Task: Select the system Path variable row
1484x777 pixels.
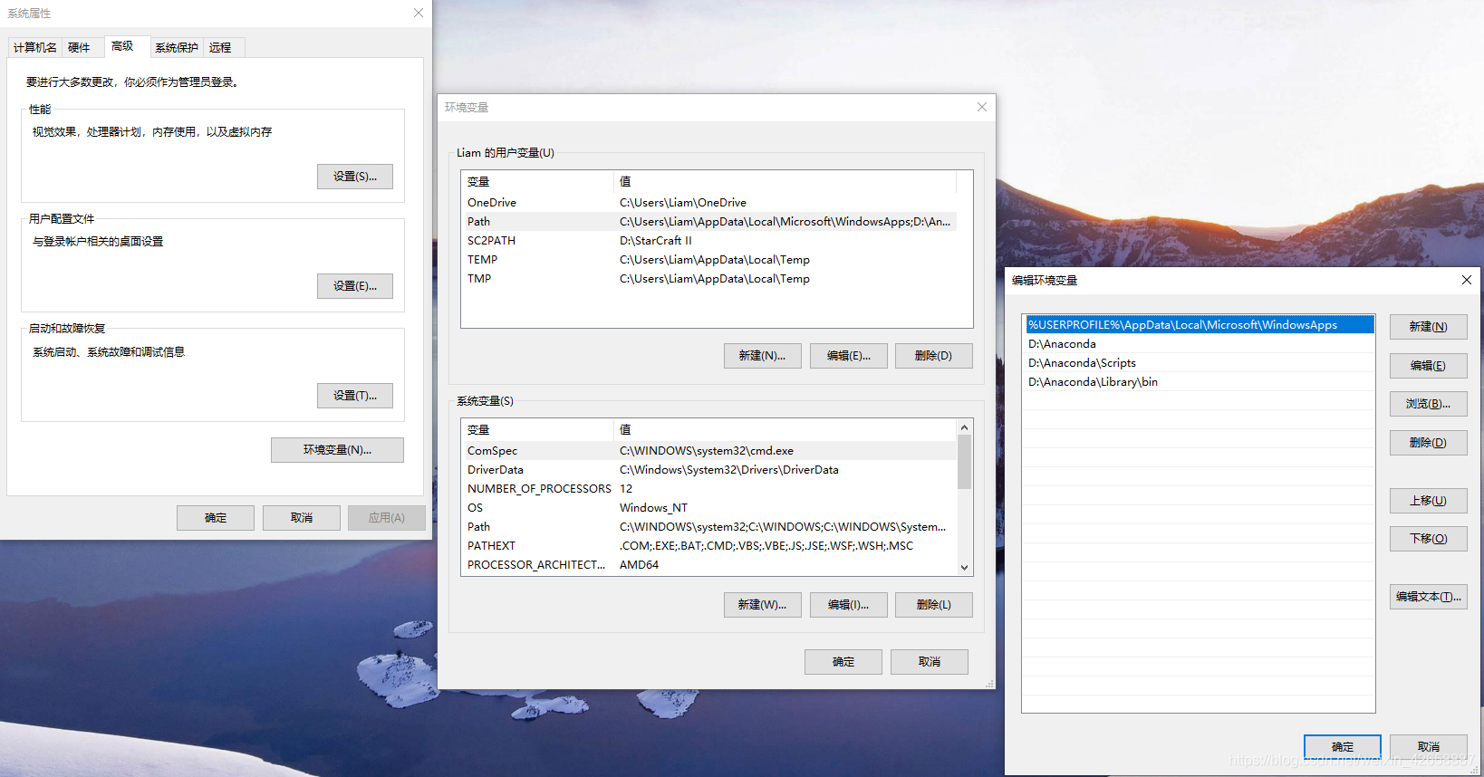Action: (709, 527)
